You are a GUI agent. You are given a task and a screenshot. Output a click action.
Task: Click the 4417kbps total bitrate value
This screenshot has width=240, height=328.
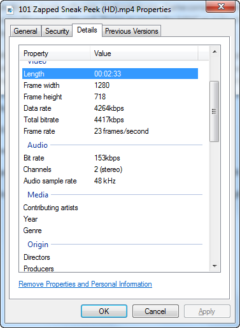pos(109,120)
